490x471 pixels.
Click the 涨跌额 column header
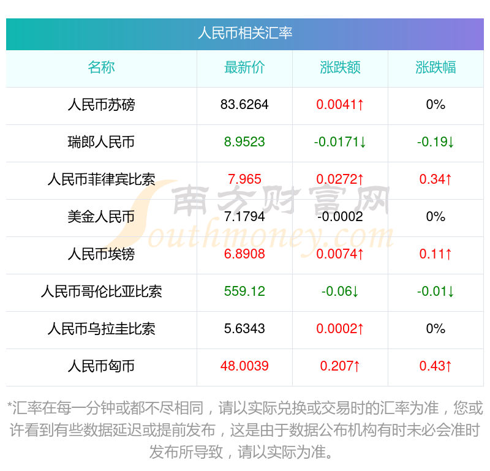(340, 67)
